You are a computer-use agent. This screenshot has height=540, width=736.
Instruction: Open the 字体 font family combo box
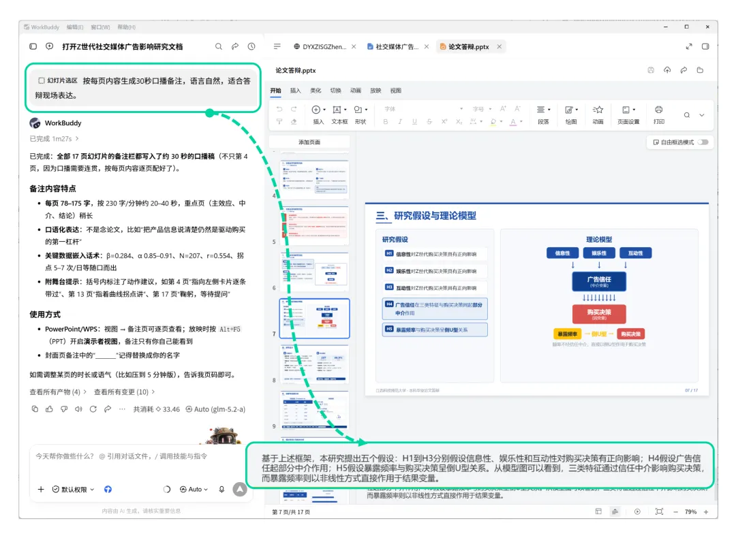(x=423, y=109)
